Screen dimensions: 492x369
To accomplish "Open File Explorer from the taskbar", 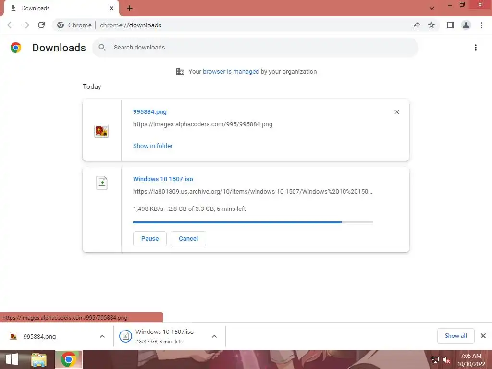I will [x=39, y=359].
